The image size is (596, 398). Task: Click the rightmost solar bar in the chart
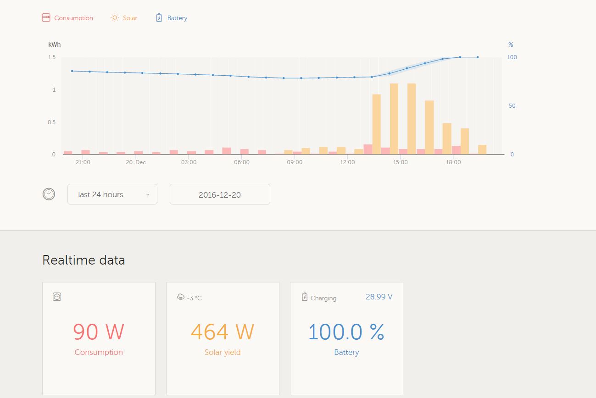point(482,149)
